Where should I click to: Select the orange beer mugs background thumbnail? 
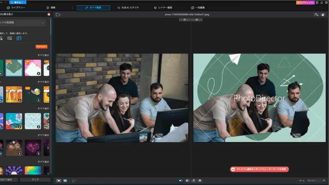[x=14, y=95]
